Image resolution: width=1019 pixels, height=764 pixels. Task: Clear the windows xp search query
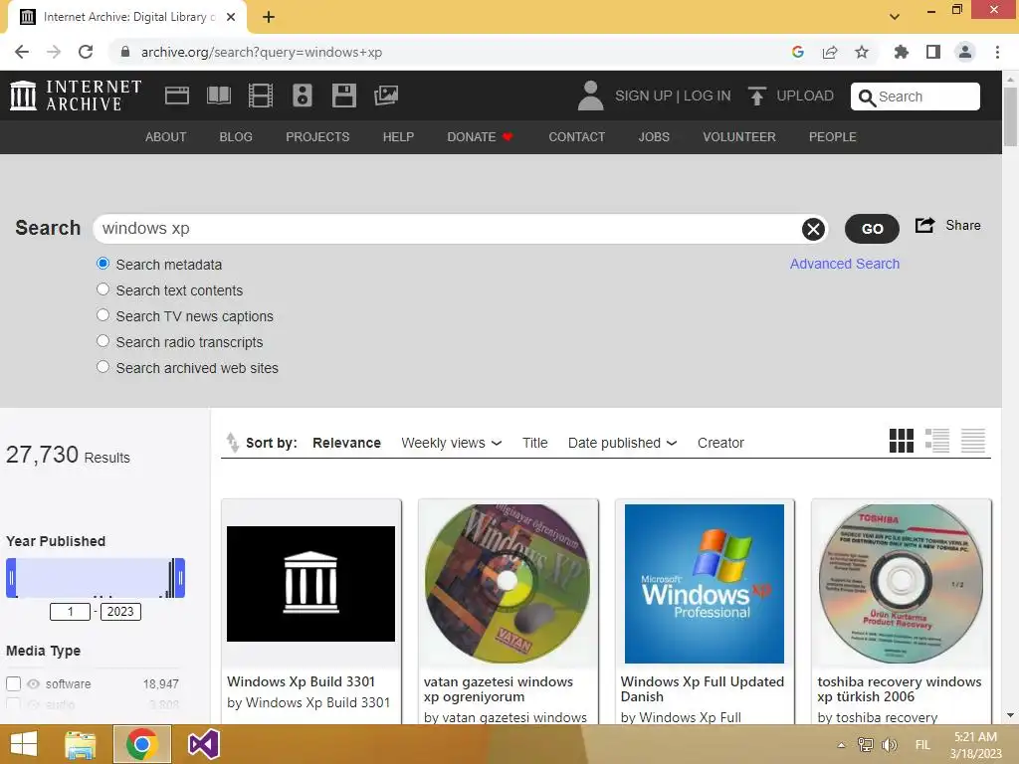pos(813,229)
